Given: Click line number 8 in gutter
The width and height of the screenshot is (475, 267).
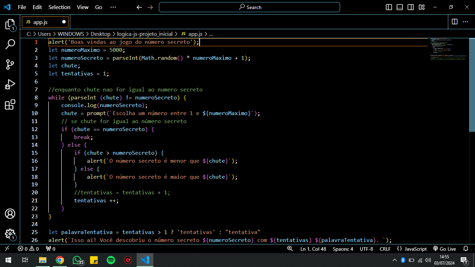Looking at the screenshot, I should (x=36, y=97).
